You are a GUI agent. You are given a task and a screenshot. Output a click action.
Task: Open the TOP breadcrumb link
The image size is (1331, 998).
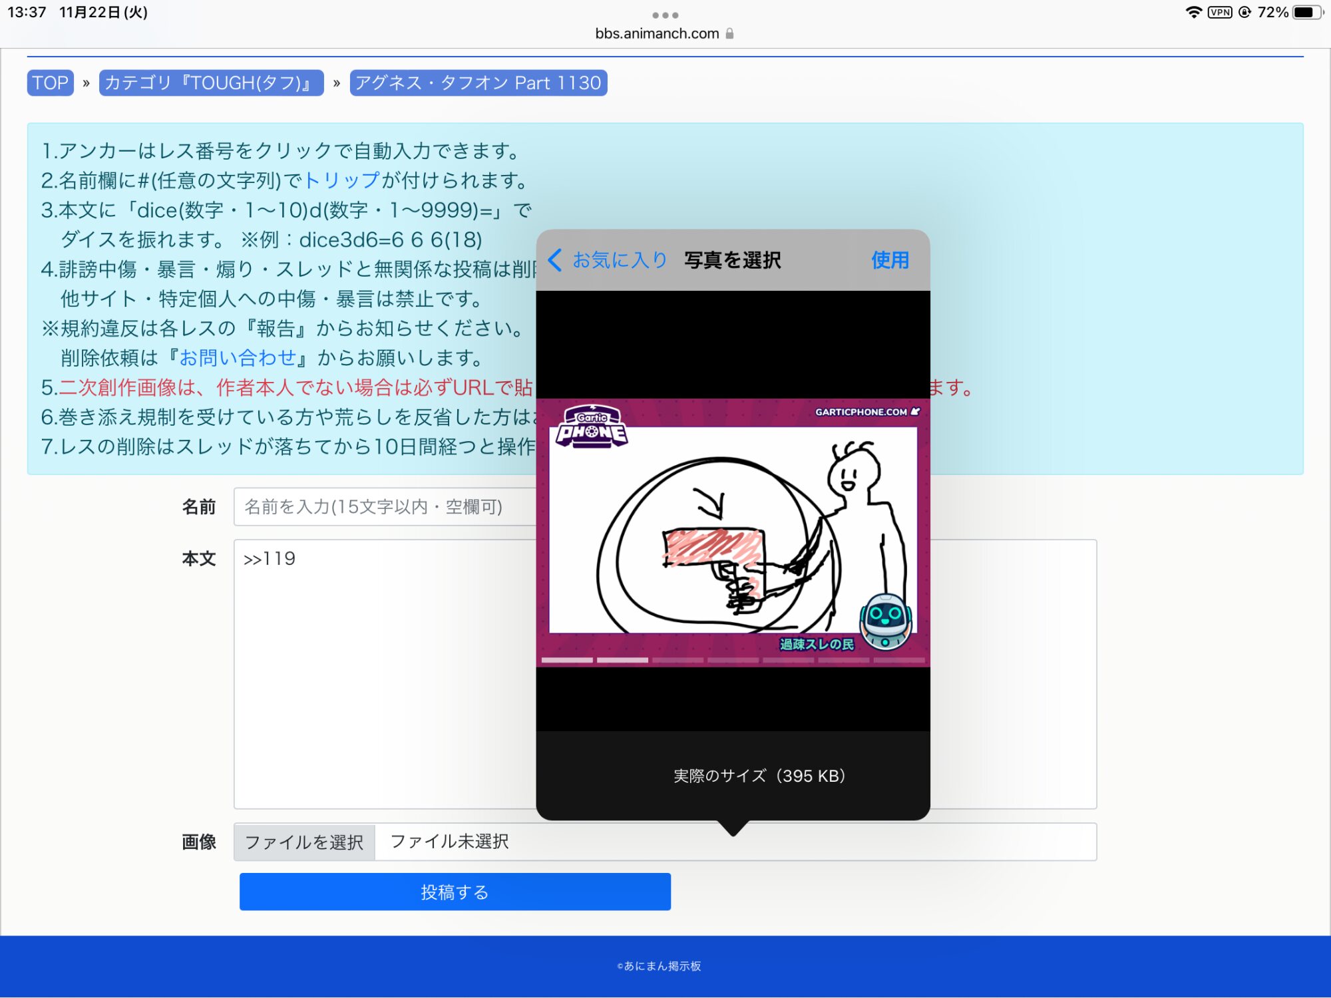(51, 83)
